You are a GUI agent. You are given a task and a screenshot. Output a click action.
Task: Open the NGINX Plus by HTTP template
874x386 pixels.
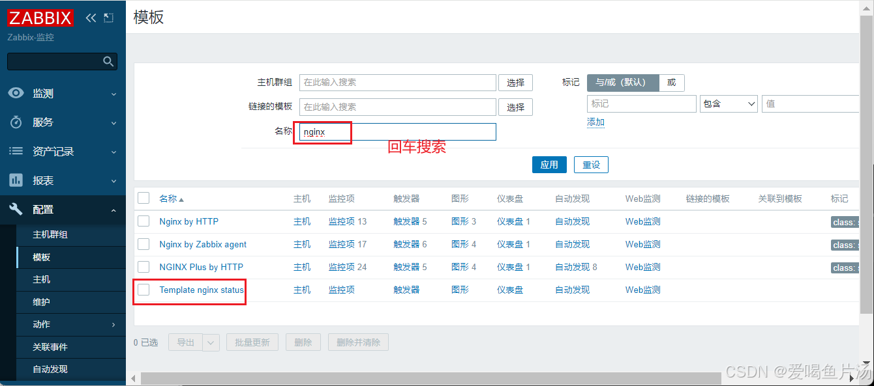(201, 267)
